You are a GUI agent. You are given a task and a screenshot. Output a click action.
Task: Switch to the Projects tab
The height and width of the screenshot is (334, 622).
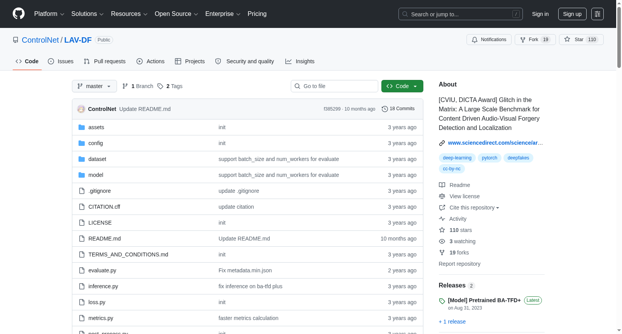(x=190, y=61)
